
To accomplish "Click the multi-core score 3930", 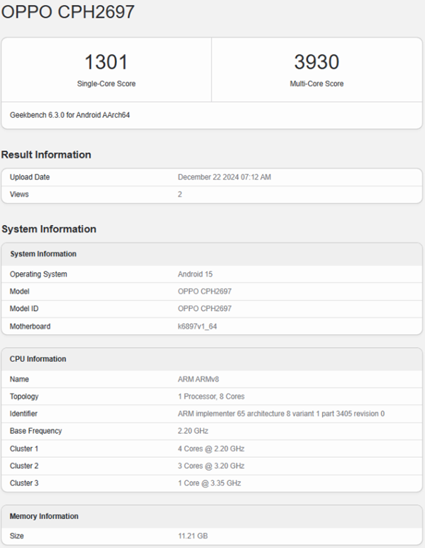I will [316, 62].
